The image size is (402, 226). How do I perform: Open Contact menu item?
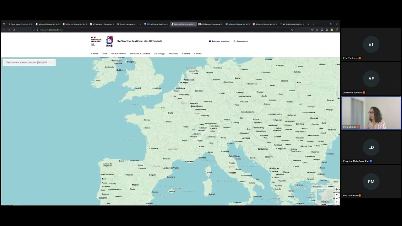tap(198, 54)
